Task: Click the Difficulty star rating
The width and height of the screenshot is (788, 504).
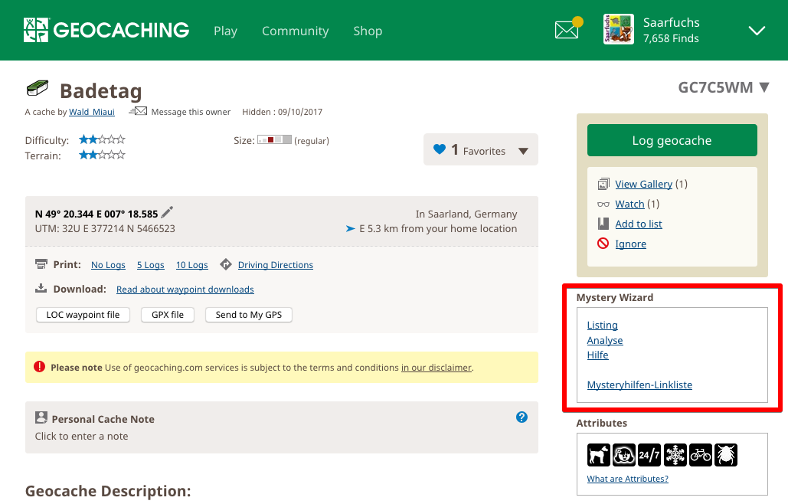Action: (102, 139)
